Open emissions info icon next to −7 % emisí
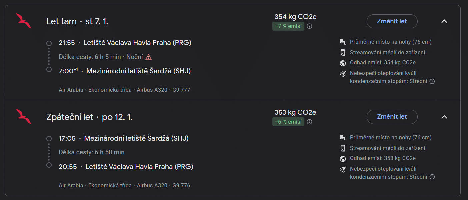The height and width of the screenshot is (200, 468). point(309,26)
